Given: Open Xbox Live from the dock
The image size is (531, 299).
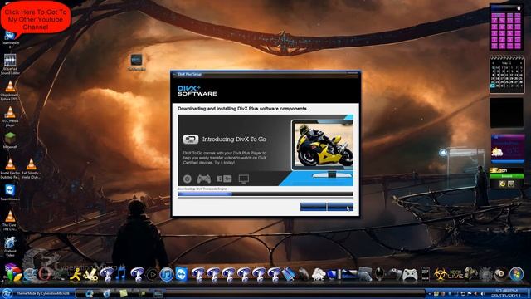Looking at the screenshot, I should (455, 274).
